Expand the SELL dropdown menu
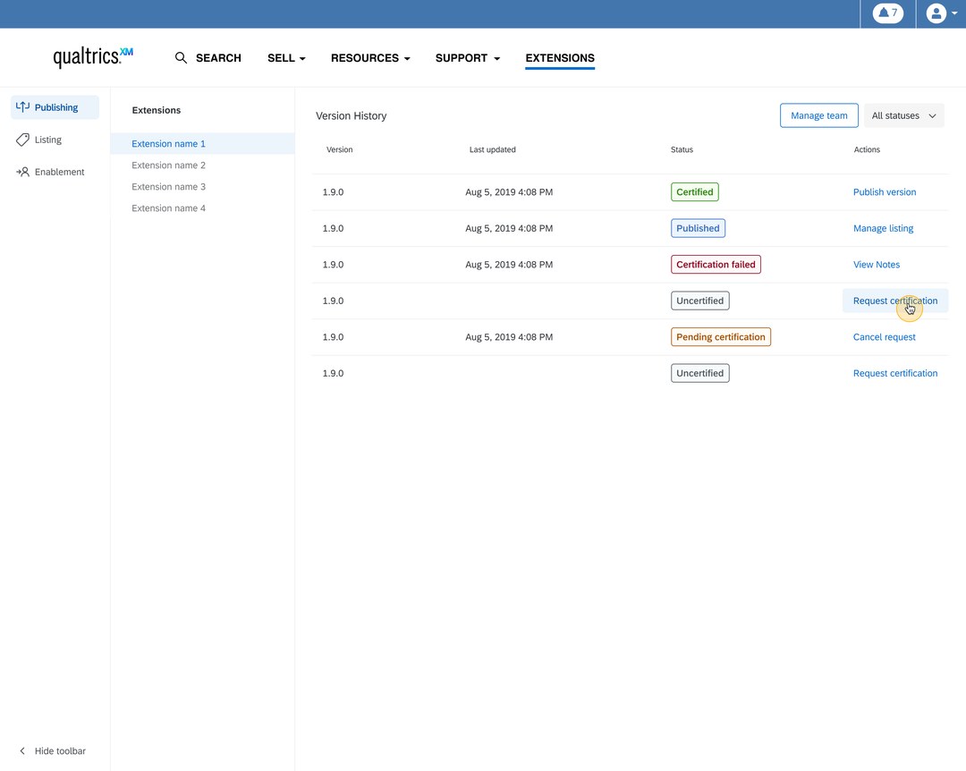Image resolution: width=966 pixels, height=771 pixels. pyautogui.click(x=286, y=58)
